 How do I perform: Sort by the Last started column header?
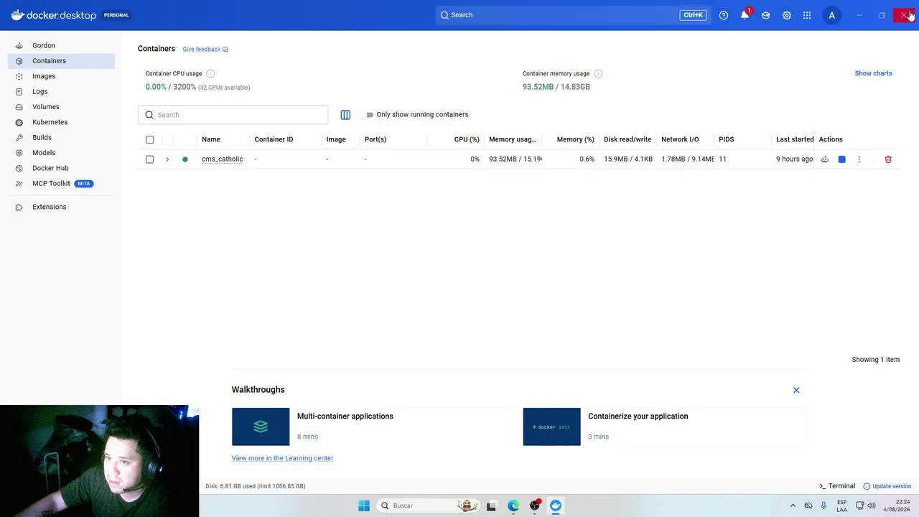[x=795, y=139]
